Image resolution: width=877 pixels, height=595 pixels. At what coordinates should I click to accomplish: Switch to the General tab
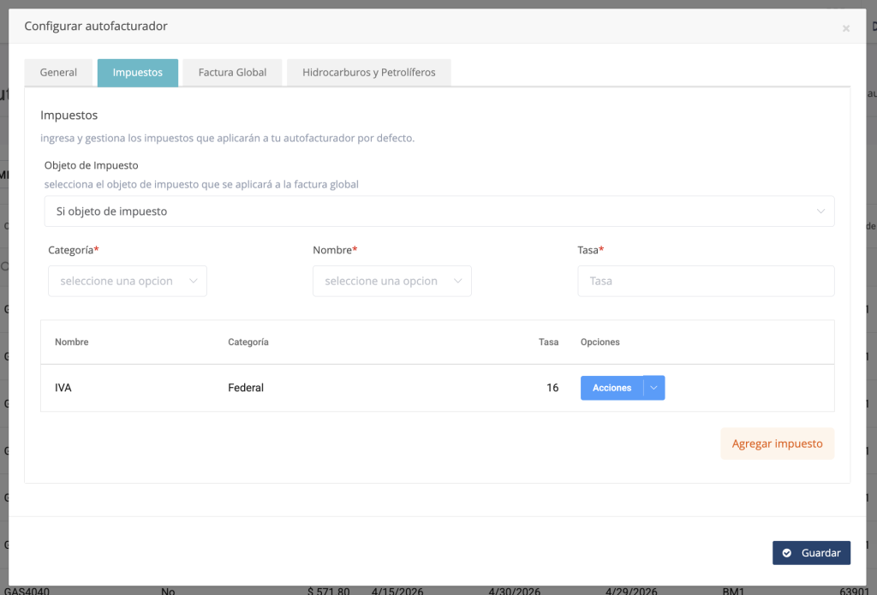(x=58, y=73)
